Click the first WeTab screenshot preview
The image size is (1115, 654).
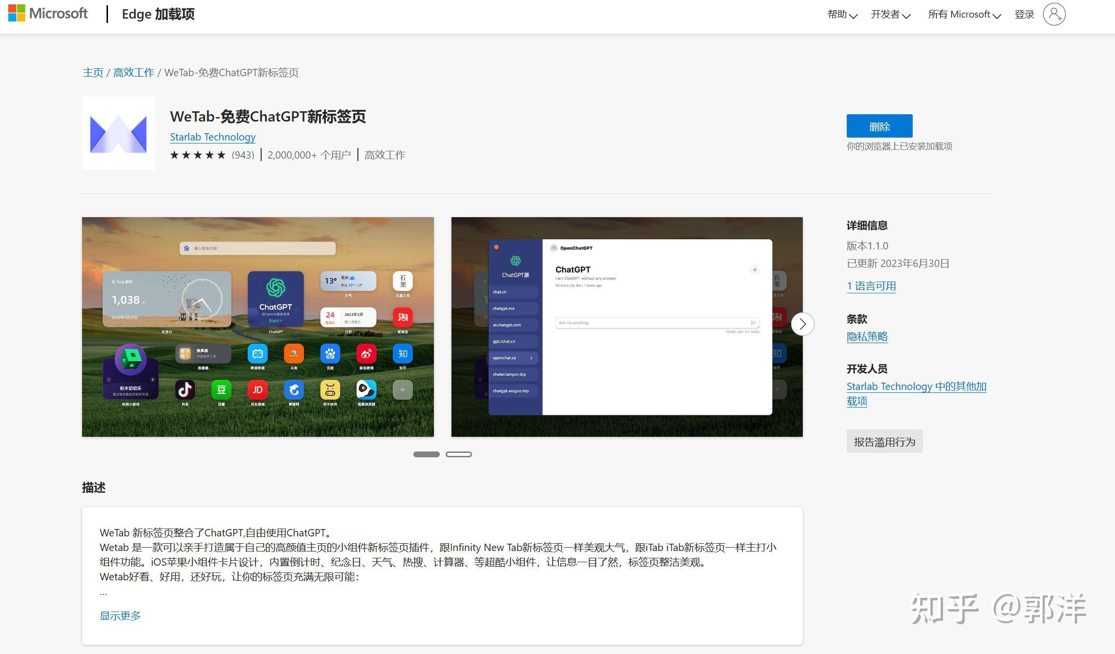point(257,327)
